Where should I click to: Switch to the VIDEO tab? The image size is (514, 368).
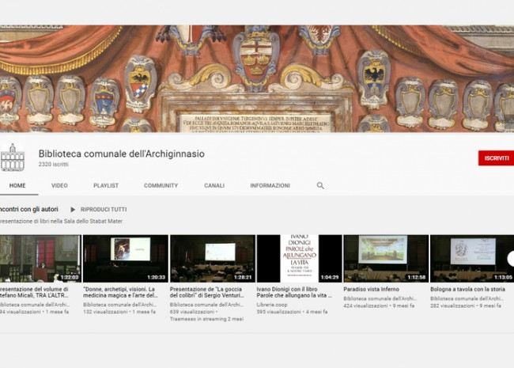coord(59,185)
